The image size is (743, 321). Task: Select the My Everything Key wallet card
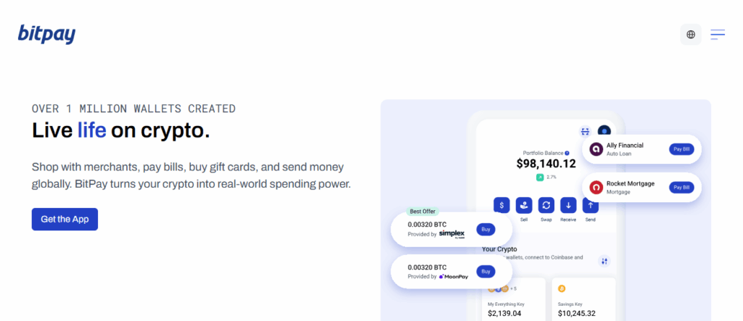(512, 299)
